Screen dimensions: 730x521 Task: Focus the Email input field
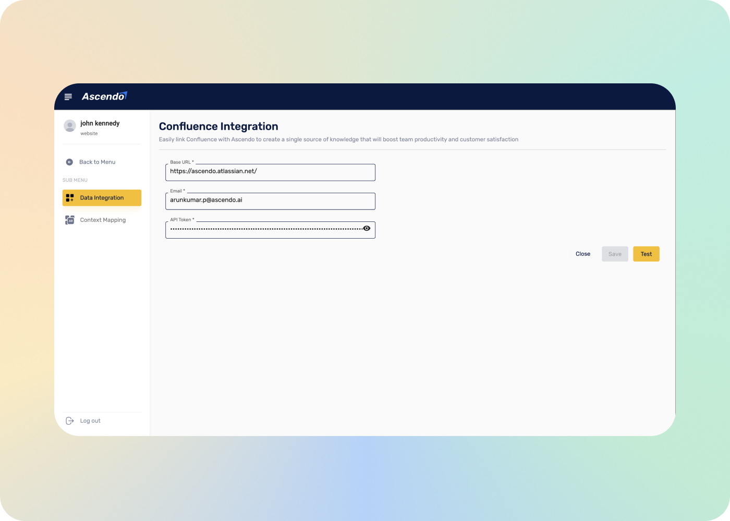click(270, 201)
